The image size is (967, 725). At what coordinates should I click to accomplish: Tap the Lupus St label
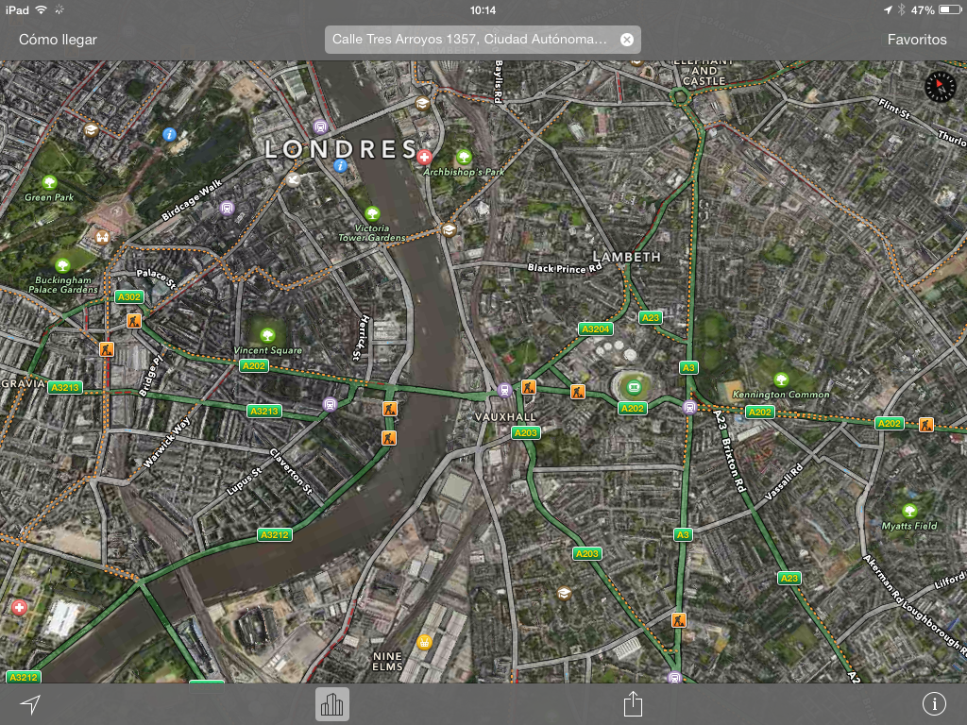tap(245, 481)
